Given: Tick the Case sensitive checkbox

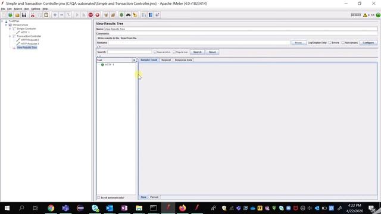Looking at the screenshot, I should [155, 52].
